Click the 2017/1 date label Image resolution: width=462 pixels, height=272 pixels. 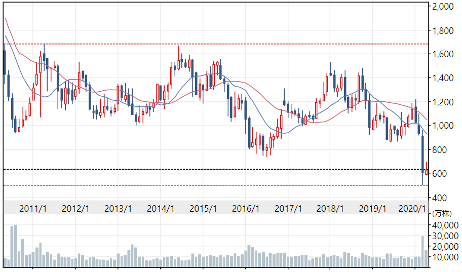point(288,208)
